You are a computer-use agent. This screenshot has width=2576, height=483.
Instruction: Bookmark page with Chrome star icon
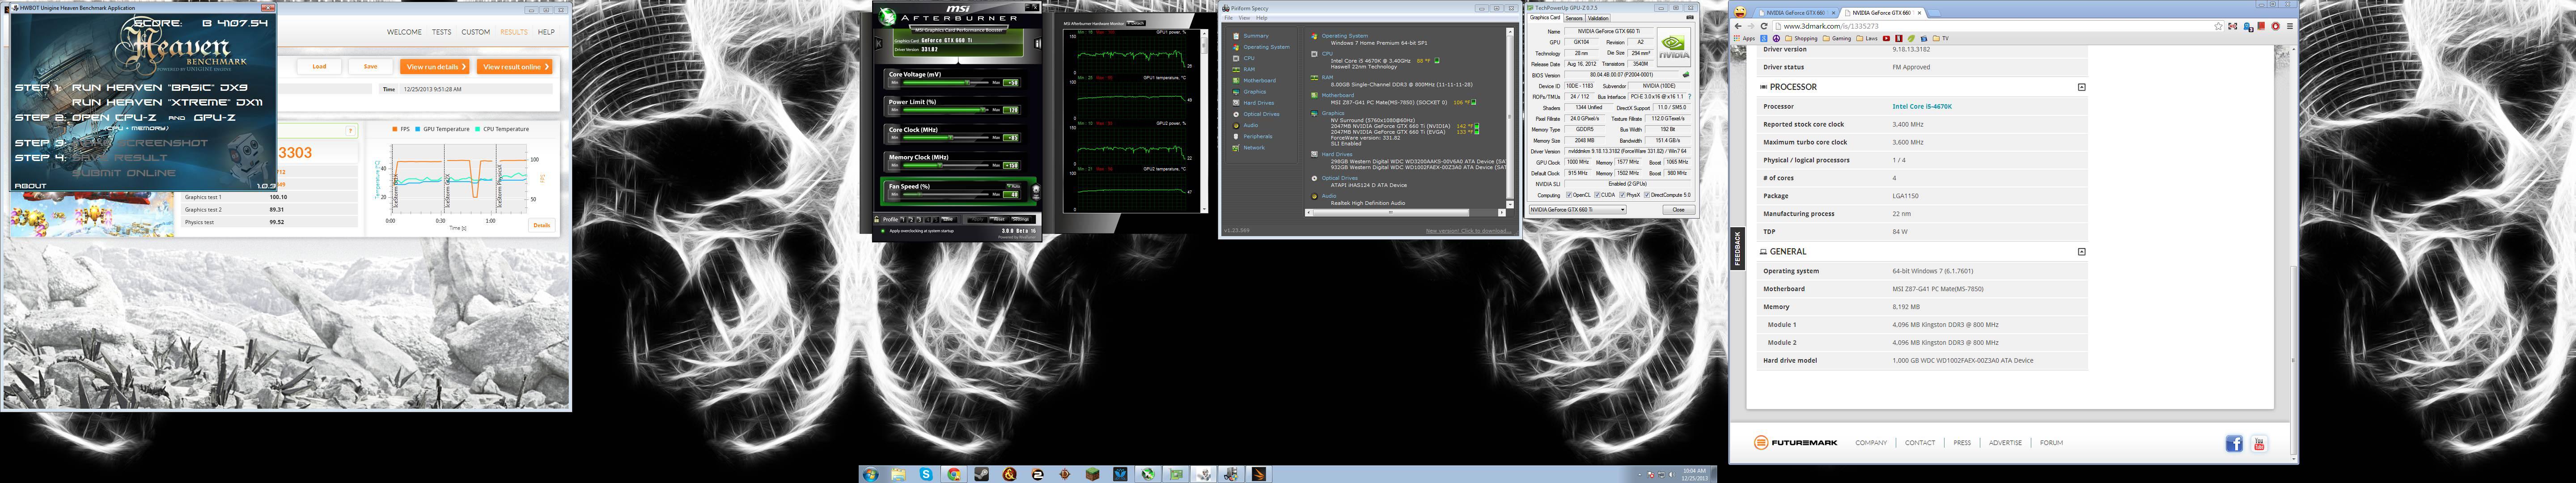tap(2218, 26)
